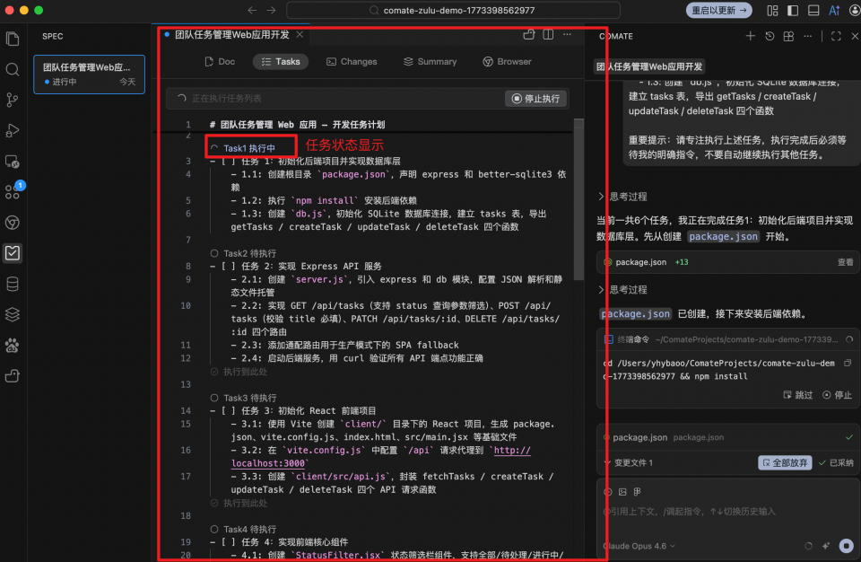The image size is (861, 562).
Task: Stop generation with the round stop button
Action: (x=846, y=546)
